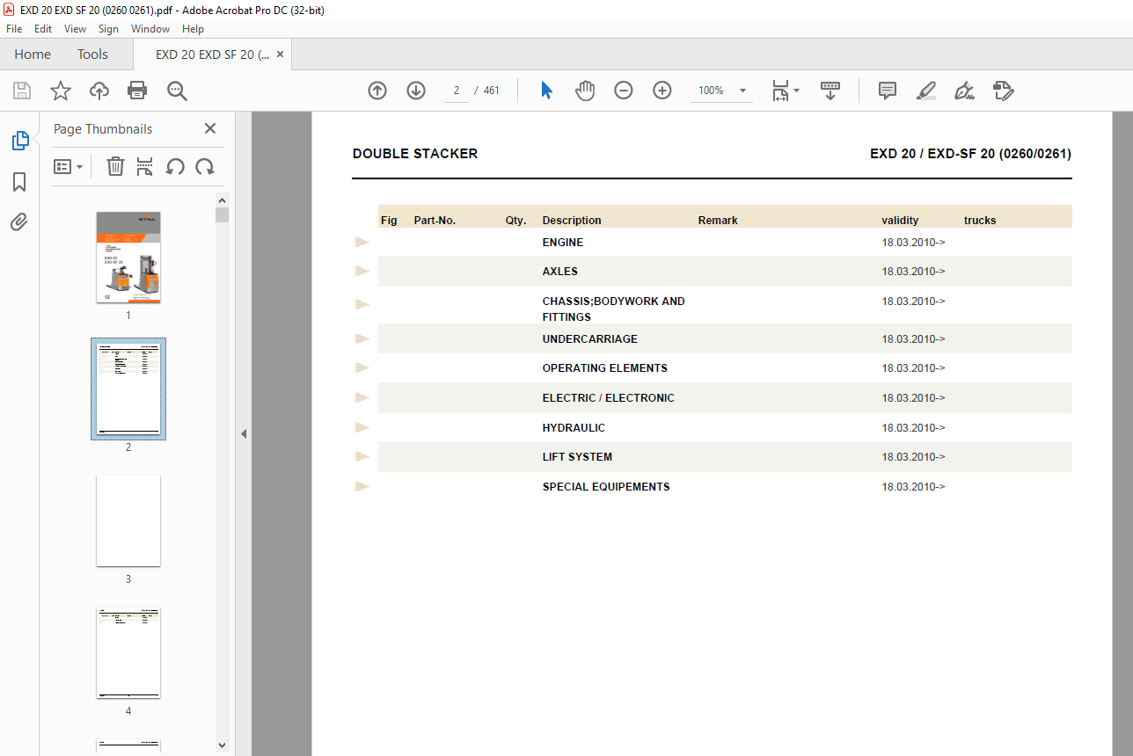Click the page number input field

coord(457,91)
